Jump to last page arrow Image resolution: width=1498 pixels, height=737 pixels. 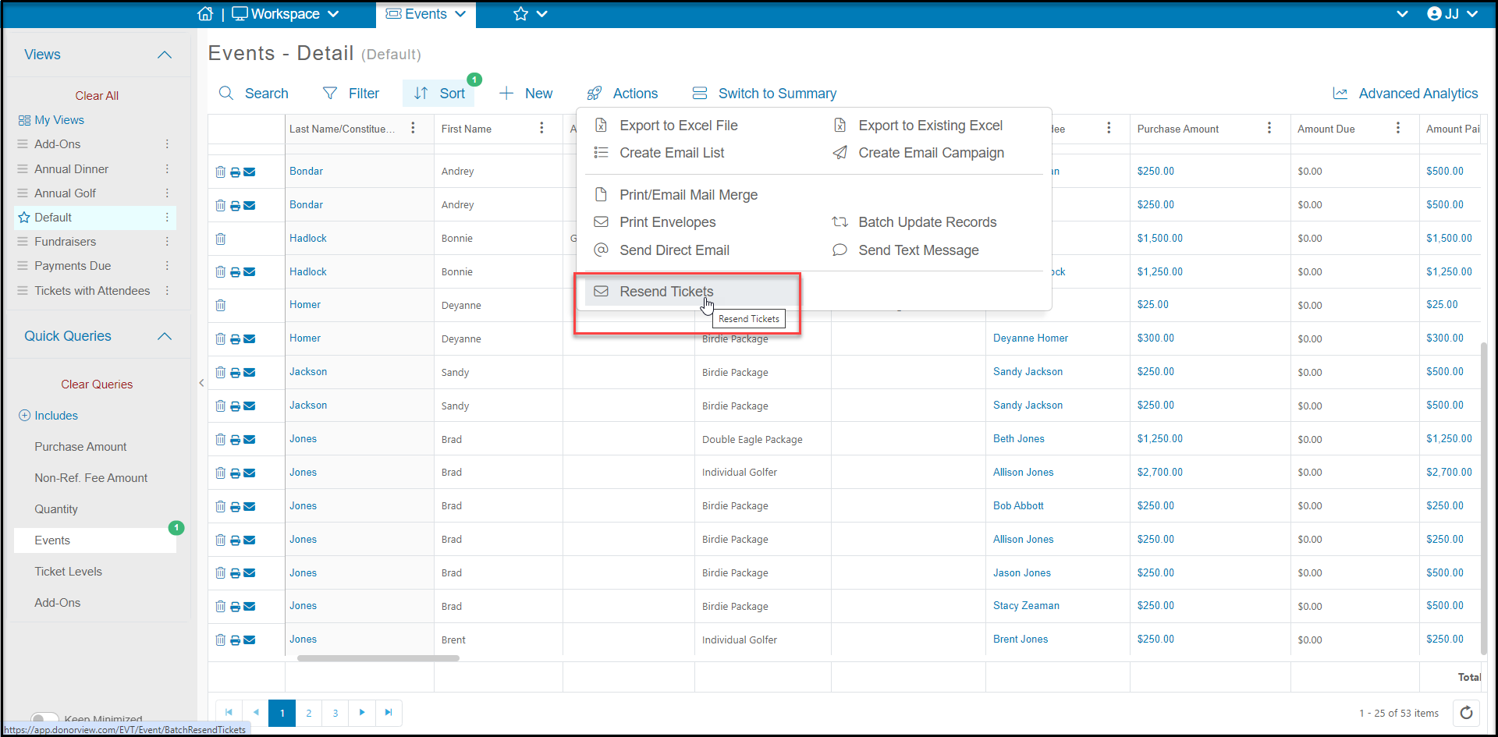click(389, 713)
